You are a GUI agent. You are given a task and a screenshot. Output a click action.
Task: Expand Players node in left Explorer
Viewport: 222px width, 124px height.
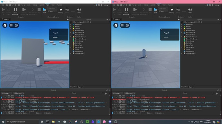71,27
